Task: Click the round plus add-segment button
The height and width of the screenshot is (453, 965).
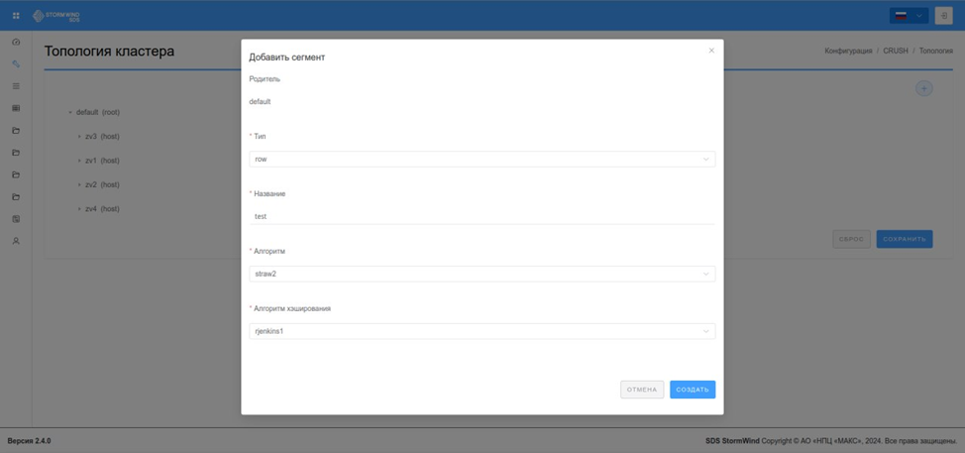Action: click(923, 88)
